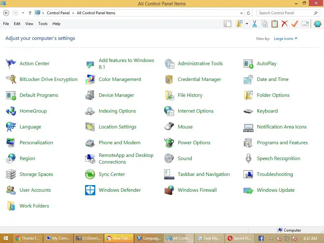Open the Sync Center green icon
The height and width of the screenshot is (243, 324).
[90, 174]
